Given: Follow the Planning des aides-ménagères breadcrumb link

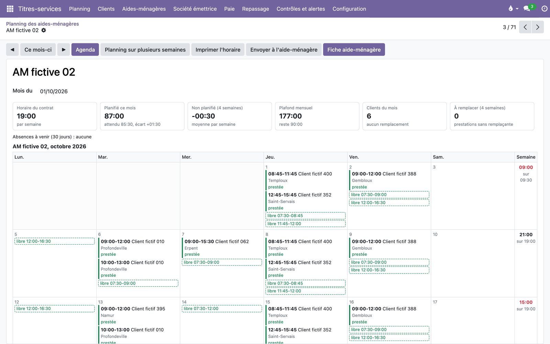Looking at the screenshot, I should (x=43, y=24).
